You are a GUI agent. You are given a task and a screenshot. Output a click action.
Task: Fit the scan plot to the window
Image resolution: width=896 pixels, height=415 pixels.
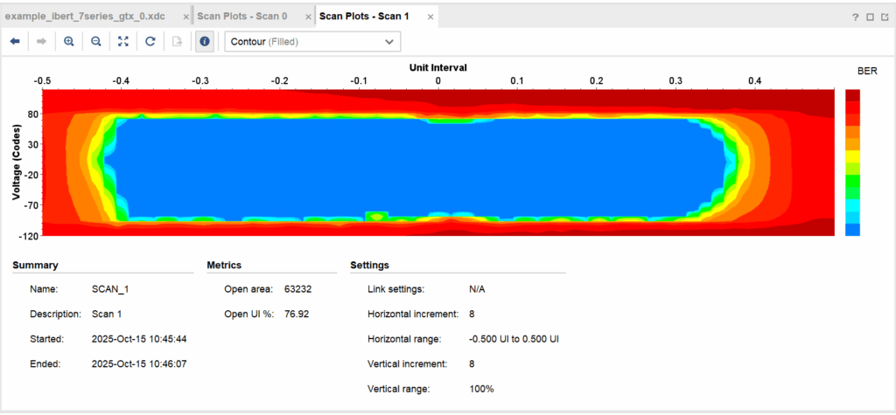[123, 41]
